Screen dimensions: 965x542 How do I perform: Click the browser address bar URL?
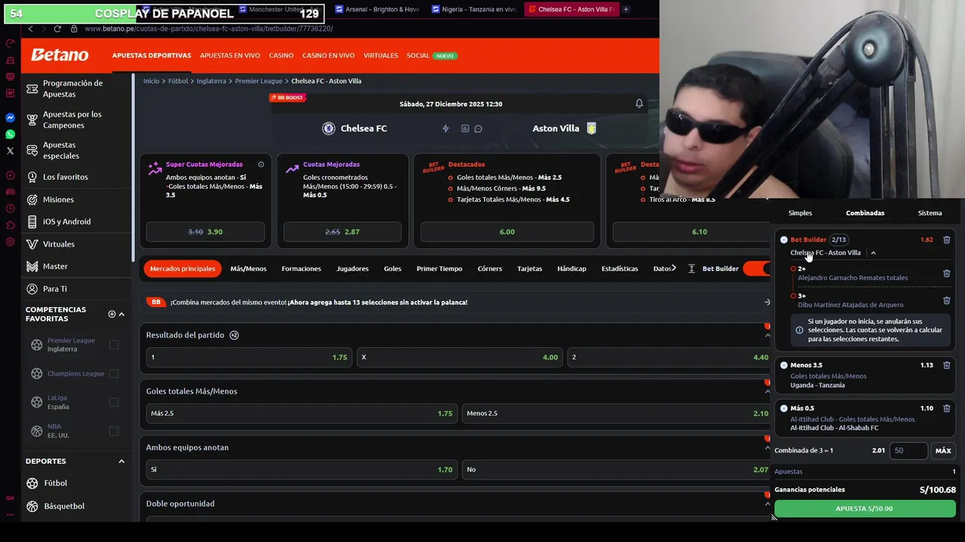(209, 29)
